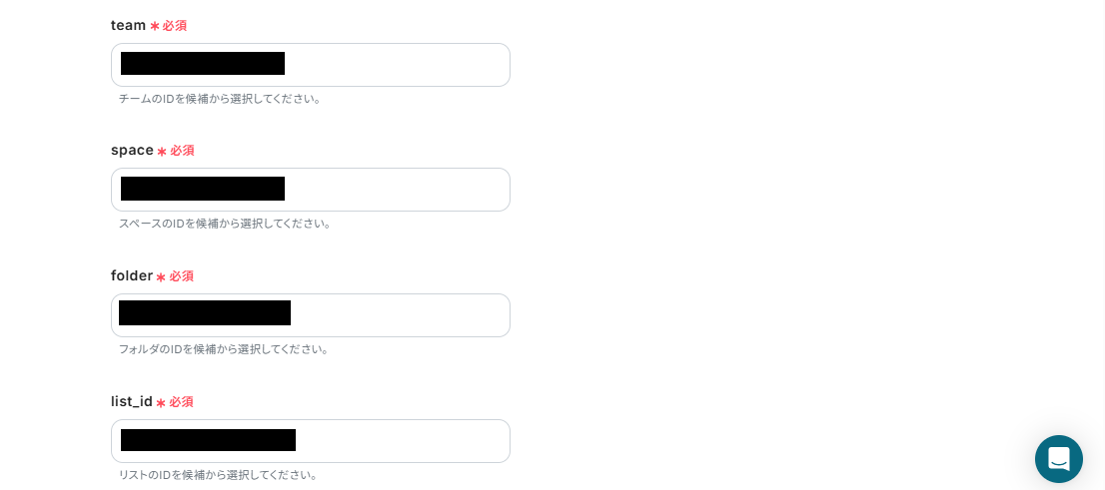Click the スペースのID helper text

click(x=225, y=224)
